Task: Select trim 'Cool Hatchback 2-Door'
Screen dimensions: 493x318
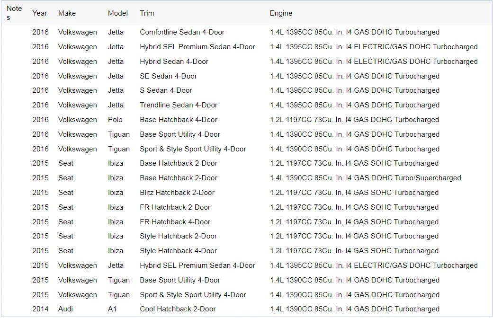Action: pyautogui.click(x=178, y=309)
